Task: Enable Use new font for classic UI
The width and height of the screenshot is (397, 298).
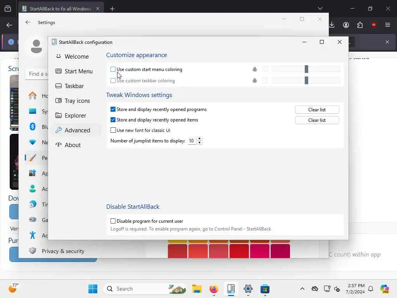Action: 113,130
